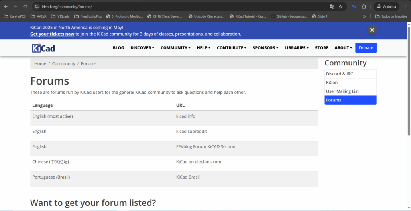
Task: Click the blue tag extension icon
Action: click(354, 7)
